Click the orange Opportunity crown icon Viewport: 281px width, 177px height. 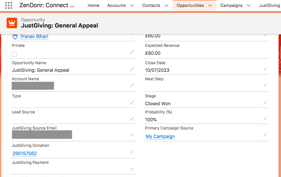click(x=12, y=23)
